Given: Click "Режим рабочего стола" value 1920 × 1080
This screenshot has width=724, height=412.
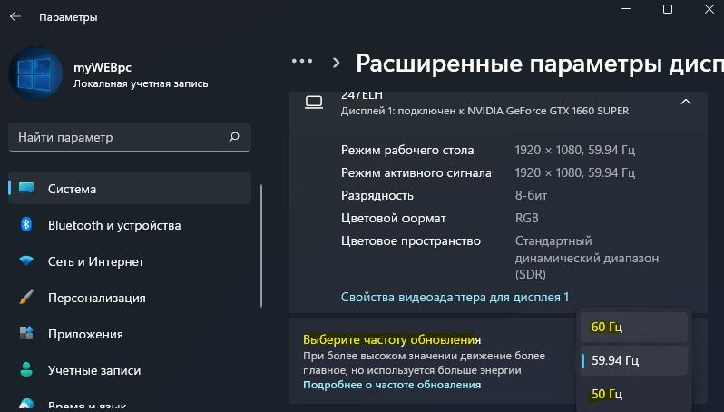Looking at the screenshot, I should click(575, 150).
